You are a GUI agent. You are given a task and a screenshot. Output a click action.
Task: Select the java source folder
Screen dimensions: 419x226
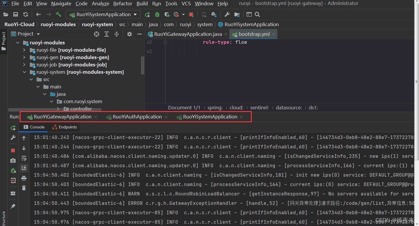tap(58, 94)
